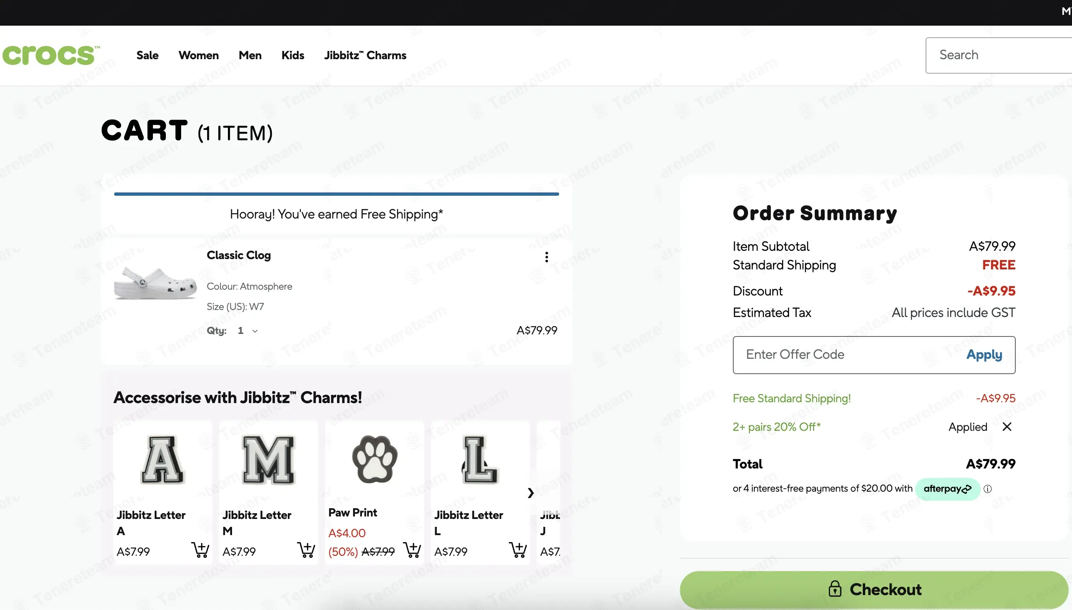Click the Jibbitz Letter M price A$7.99
The height and width of the screenshot is (610, 1072).
239,551
